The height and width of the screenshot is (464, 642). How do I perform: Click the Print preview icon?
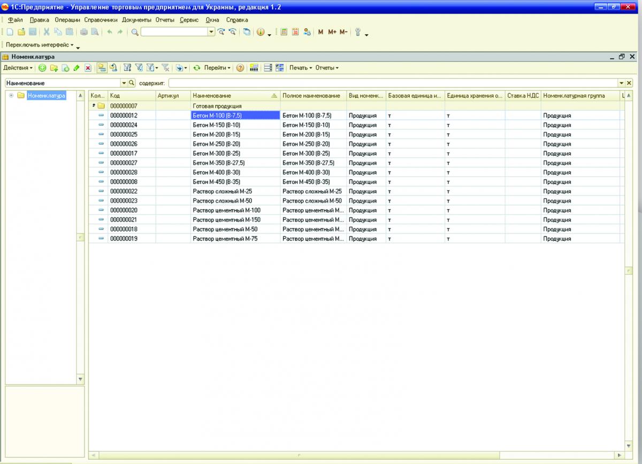click(x=95, y=32)
